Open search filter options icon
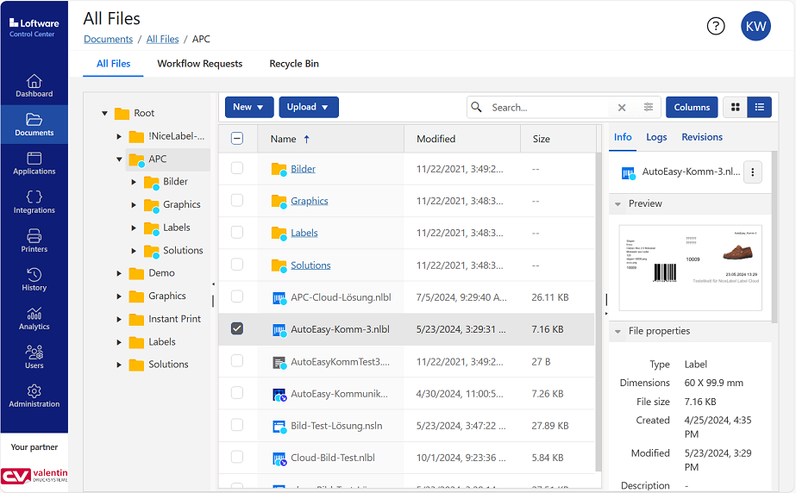The width and height of the screenshot is (796, 493). (649, 108)
